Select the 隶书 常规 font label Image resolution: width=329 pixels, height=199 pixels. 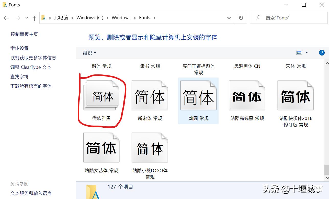[x=150, y=66]
